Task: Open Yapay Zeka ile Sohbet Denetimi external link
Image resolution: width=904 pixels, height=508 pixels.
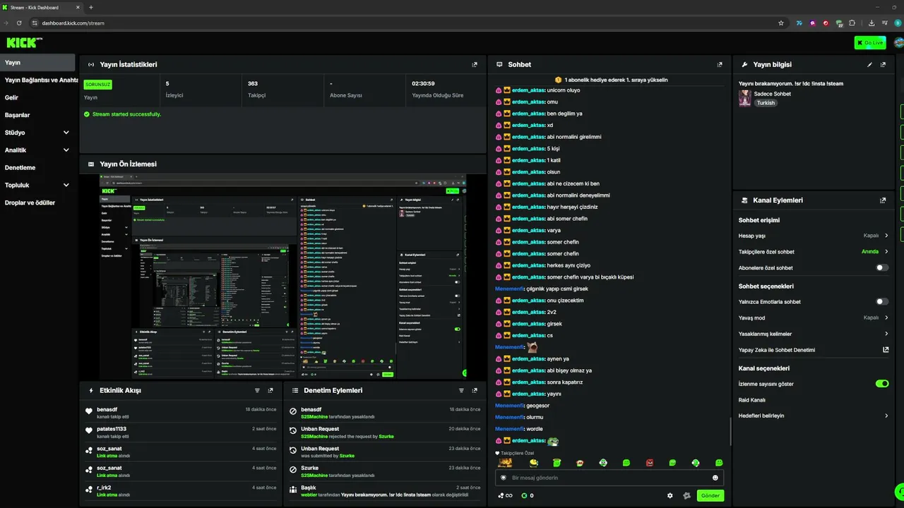Action: [x=886, y=350]
